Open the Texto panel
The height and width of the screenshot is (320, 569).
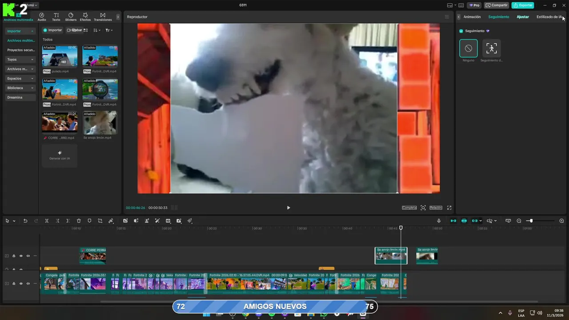pos(56,17)
